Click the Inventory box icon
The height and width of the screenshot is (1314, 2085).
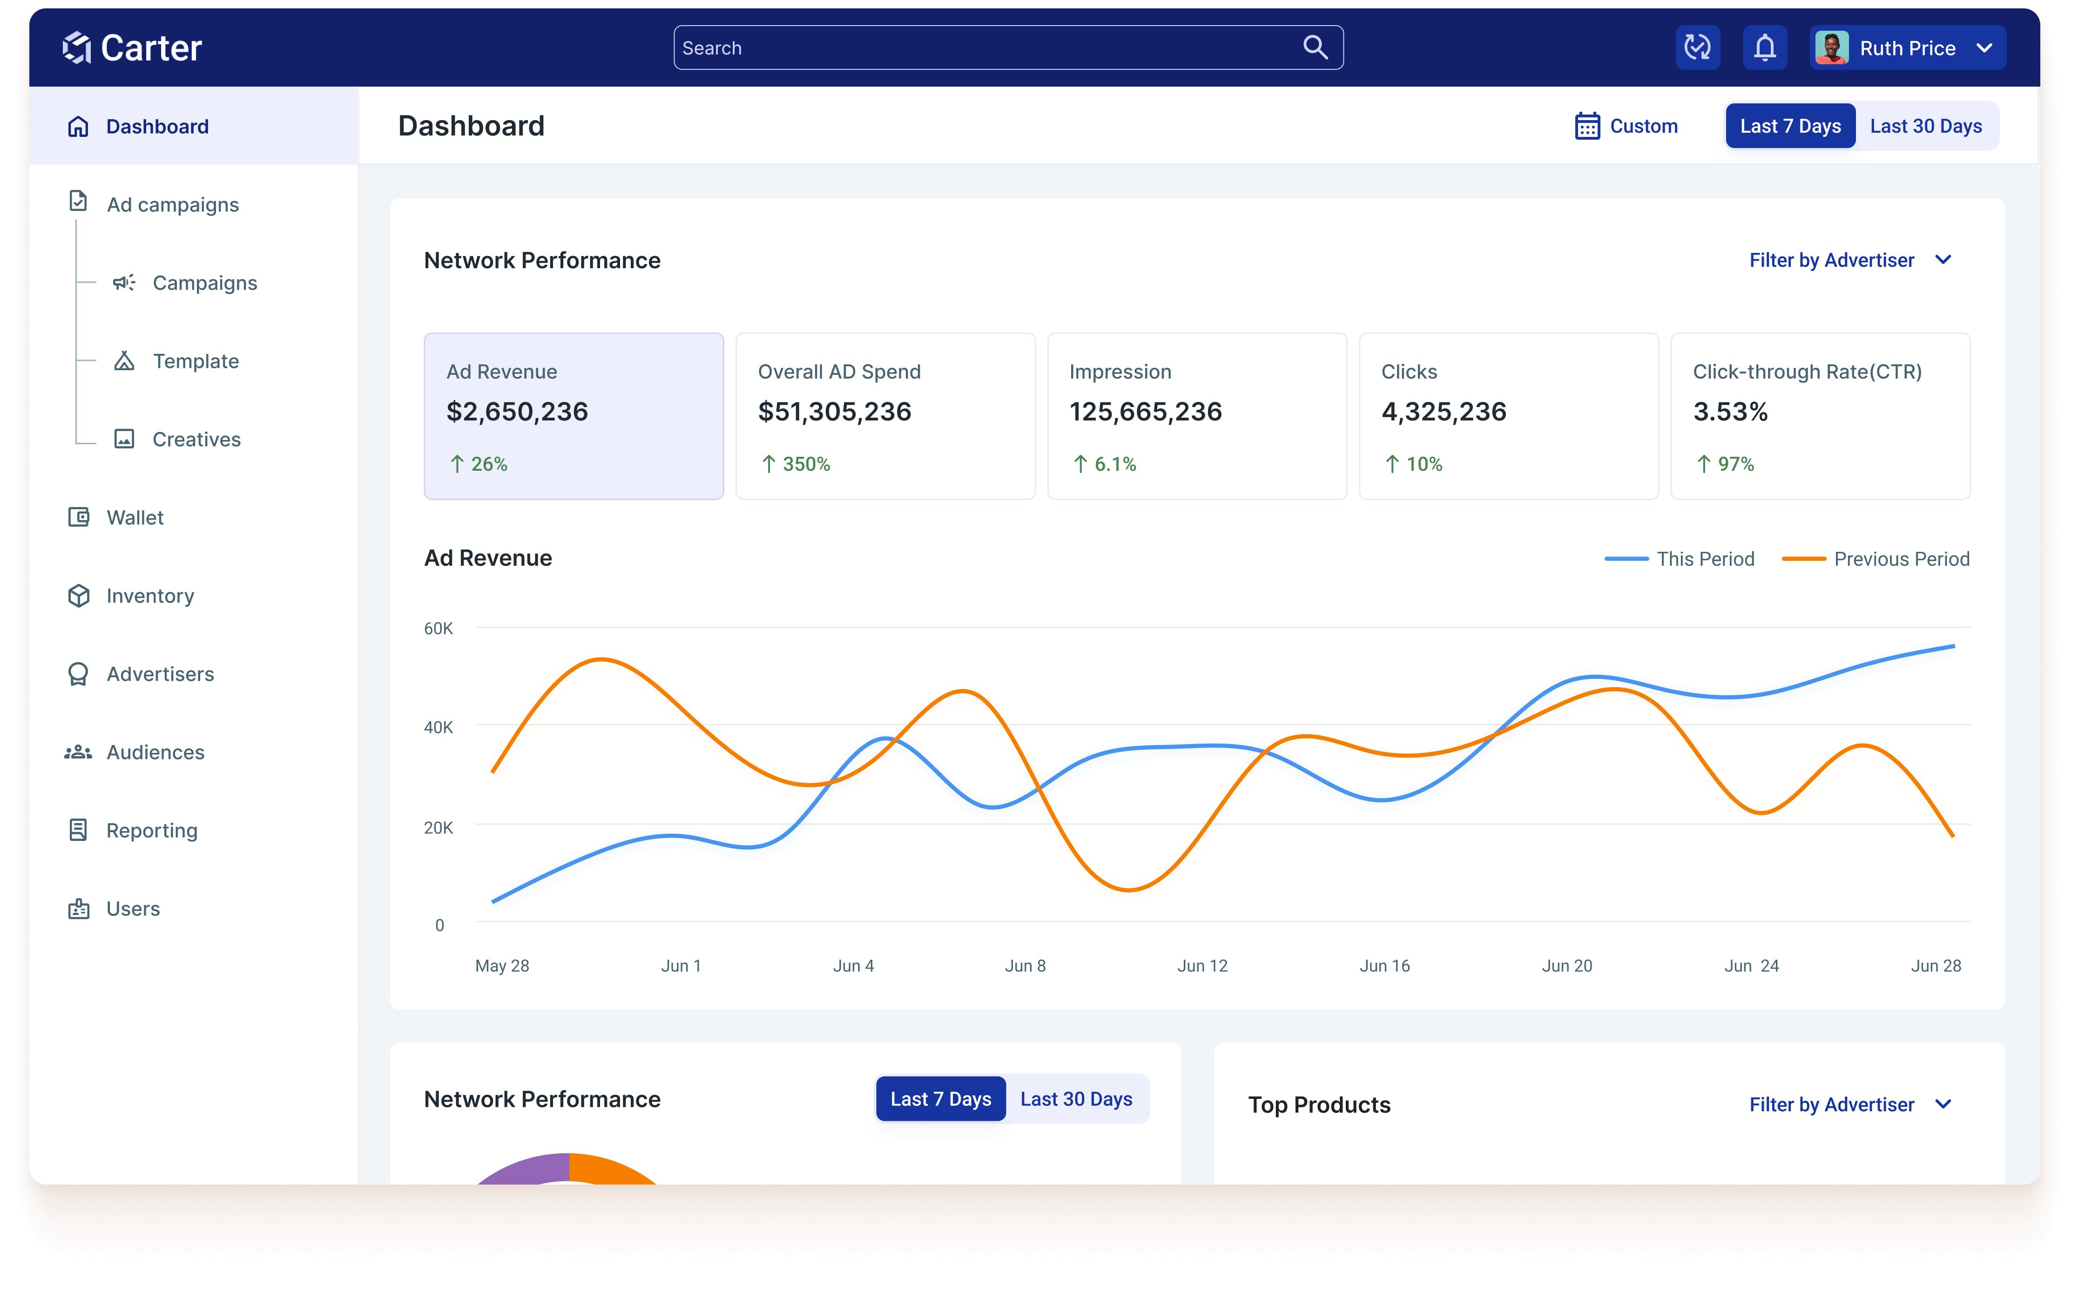click(79, 596)
